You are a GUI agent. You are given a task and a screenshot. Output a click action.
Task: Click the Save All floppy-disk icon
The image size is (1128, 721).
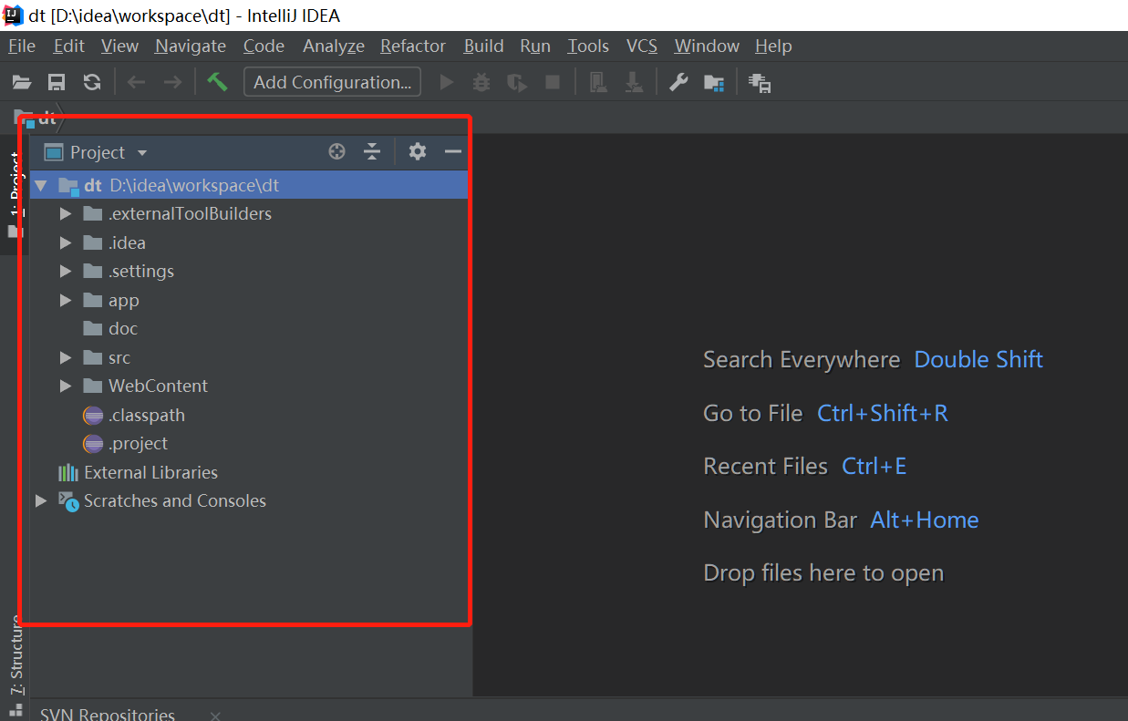coord(57,83)
